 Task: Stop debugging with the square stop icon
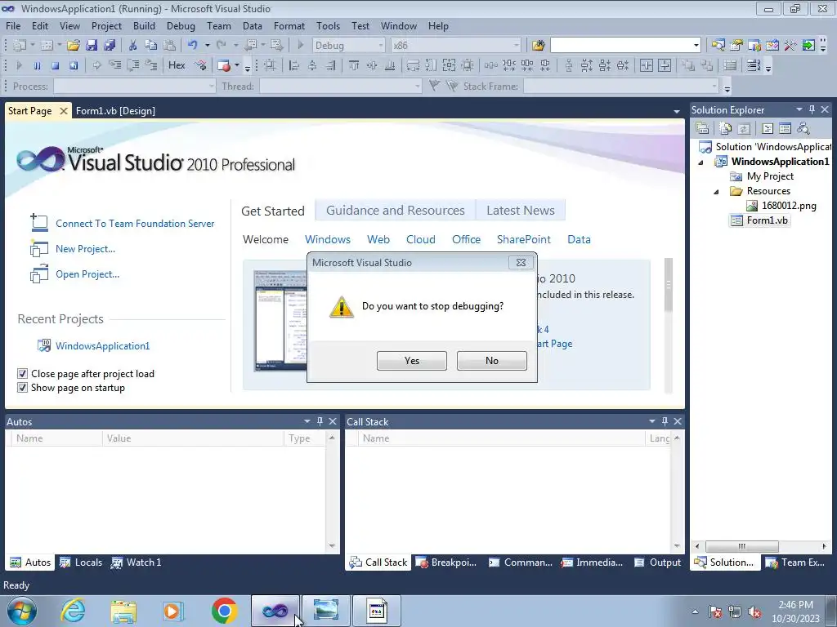pyautogui.click(x=55, y=65)
